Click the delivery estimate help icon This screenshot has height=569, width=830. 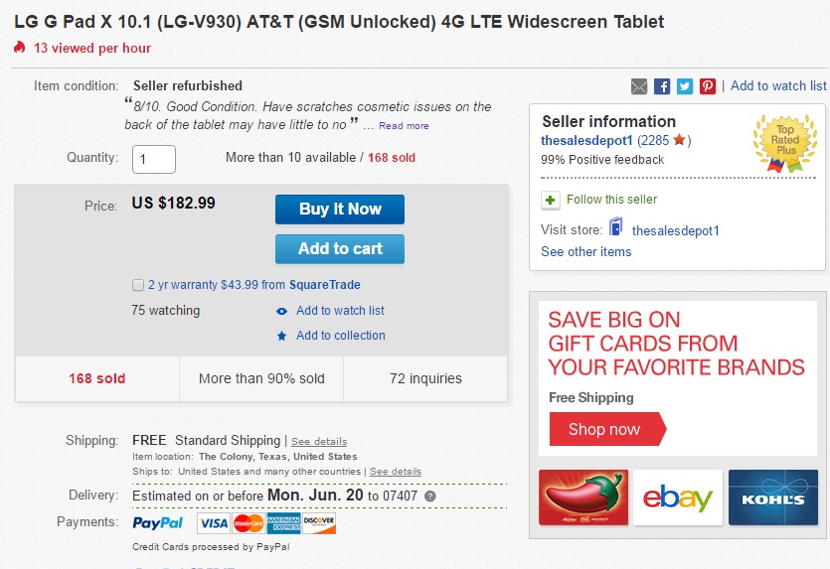click(x=429, y=496)
